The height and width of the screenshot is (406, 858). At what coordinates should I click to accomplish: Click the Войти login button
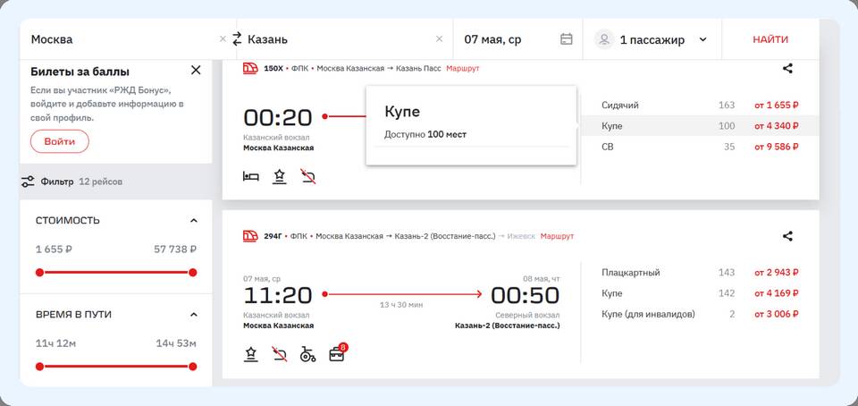[60, 141]
